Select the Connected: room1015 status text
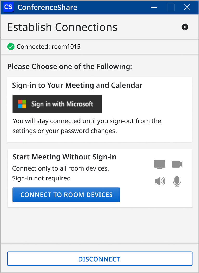Screen dimensions: 199x273 pyautogui.click(x=49, y=47)
